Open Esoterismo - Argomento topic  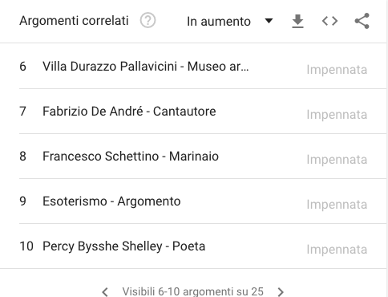(x=111, y=201)
